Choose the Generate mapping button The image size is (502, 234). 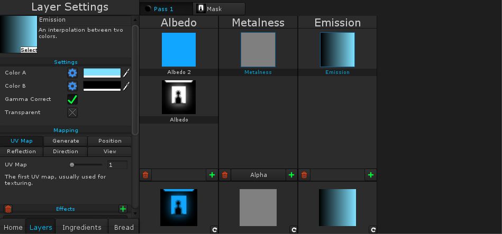66,141
